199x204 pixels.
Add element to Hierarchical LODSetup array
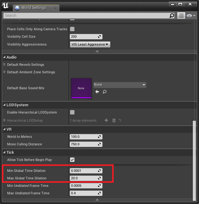click(x=106, y=120)
